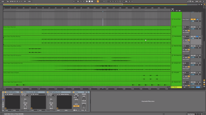This screenshot has height=115, width=206.
Task: Toggle Key map mode
Action: 193,1
